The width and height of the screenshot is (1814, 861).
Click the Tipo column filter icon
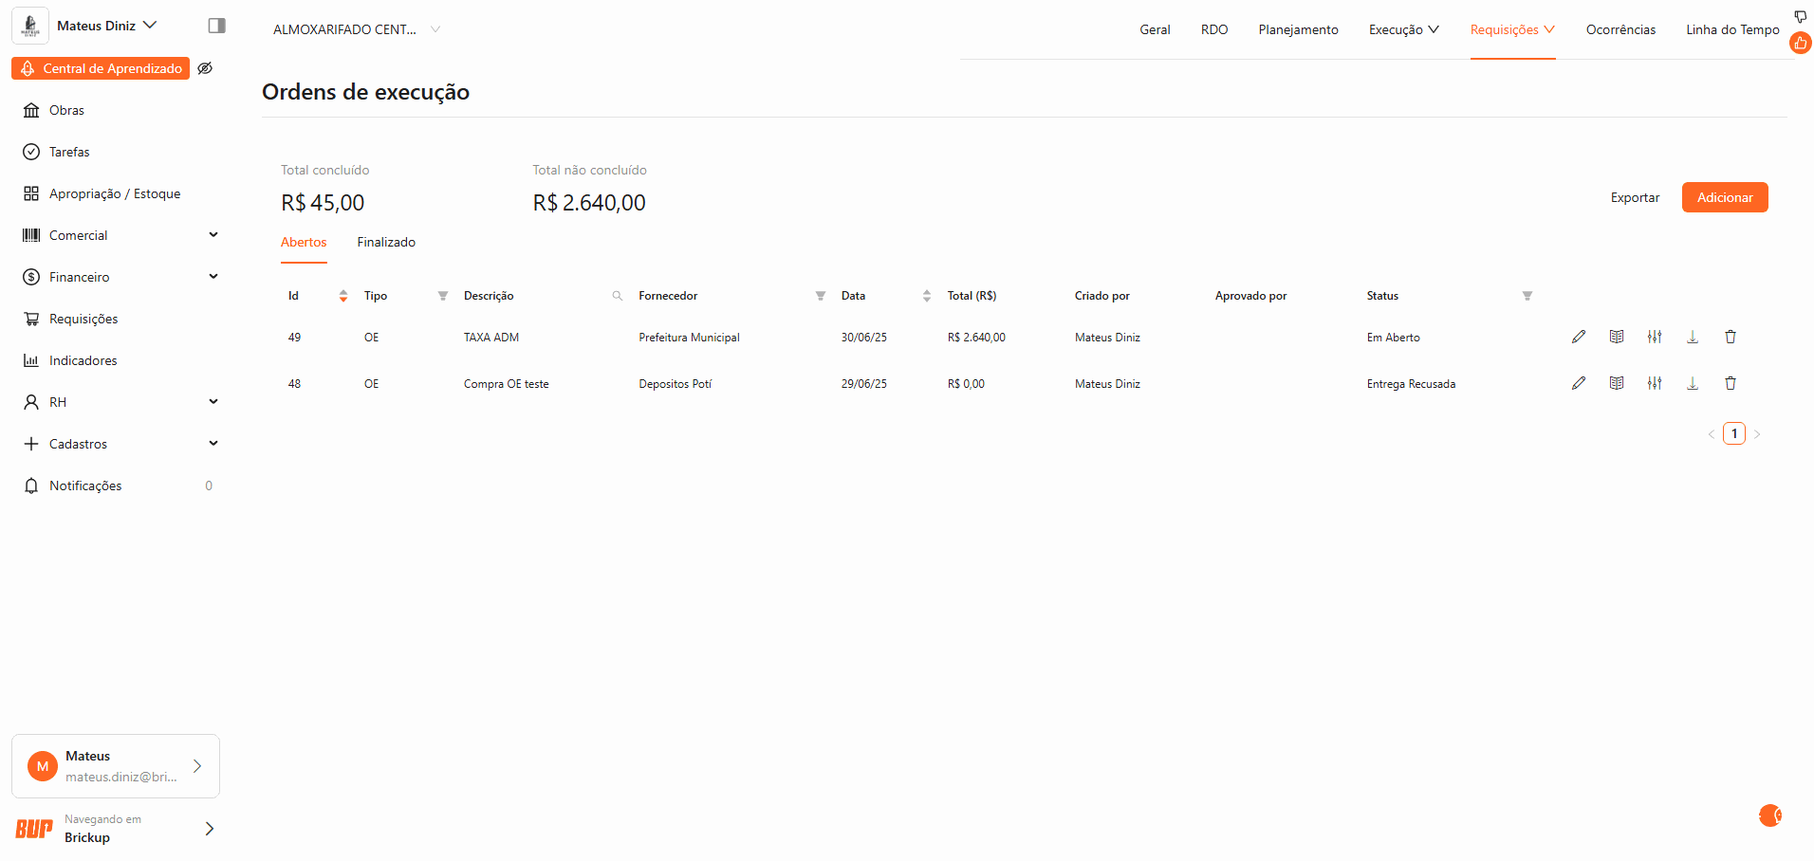tap(442, 296)
